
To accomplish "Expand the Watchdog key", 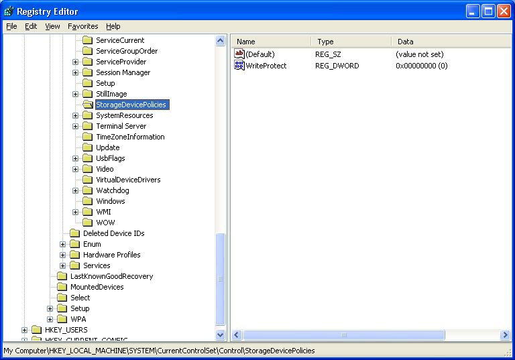I will [76, 191].
